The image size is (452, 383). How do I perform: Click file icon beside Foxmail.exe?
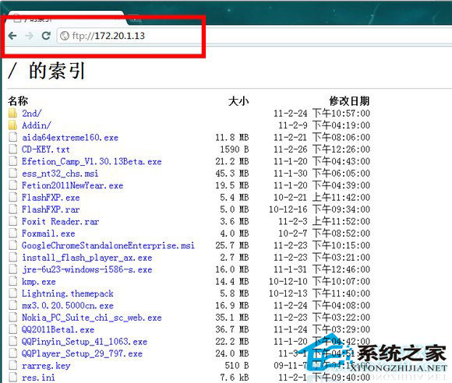click(12, 234)
